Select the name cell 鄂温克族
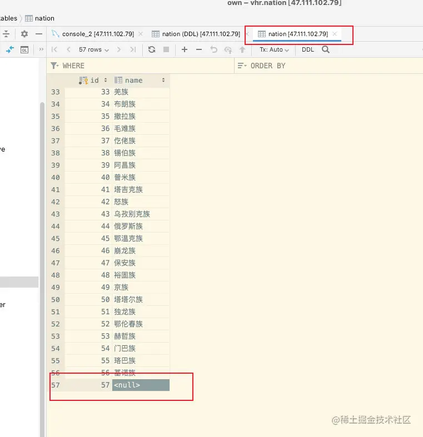The image size is (423, 437). point(141,239)
